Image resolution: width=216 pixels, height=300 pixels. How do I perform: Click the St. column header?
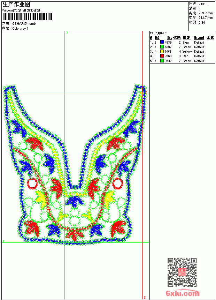[x=169, y=38]
